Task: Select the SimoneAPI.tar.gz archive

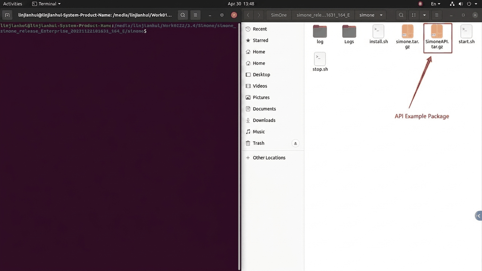Action: (x=437, y=37)
